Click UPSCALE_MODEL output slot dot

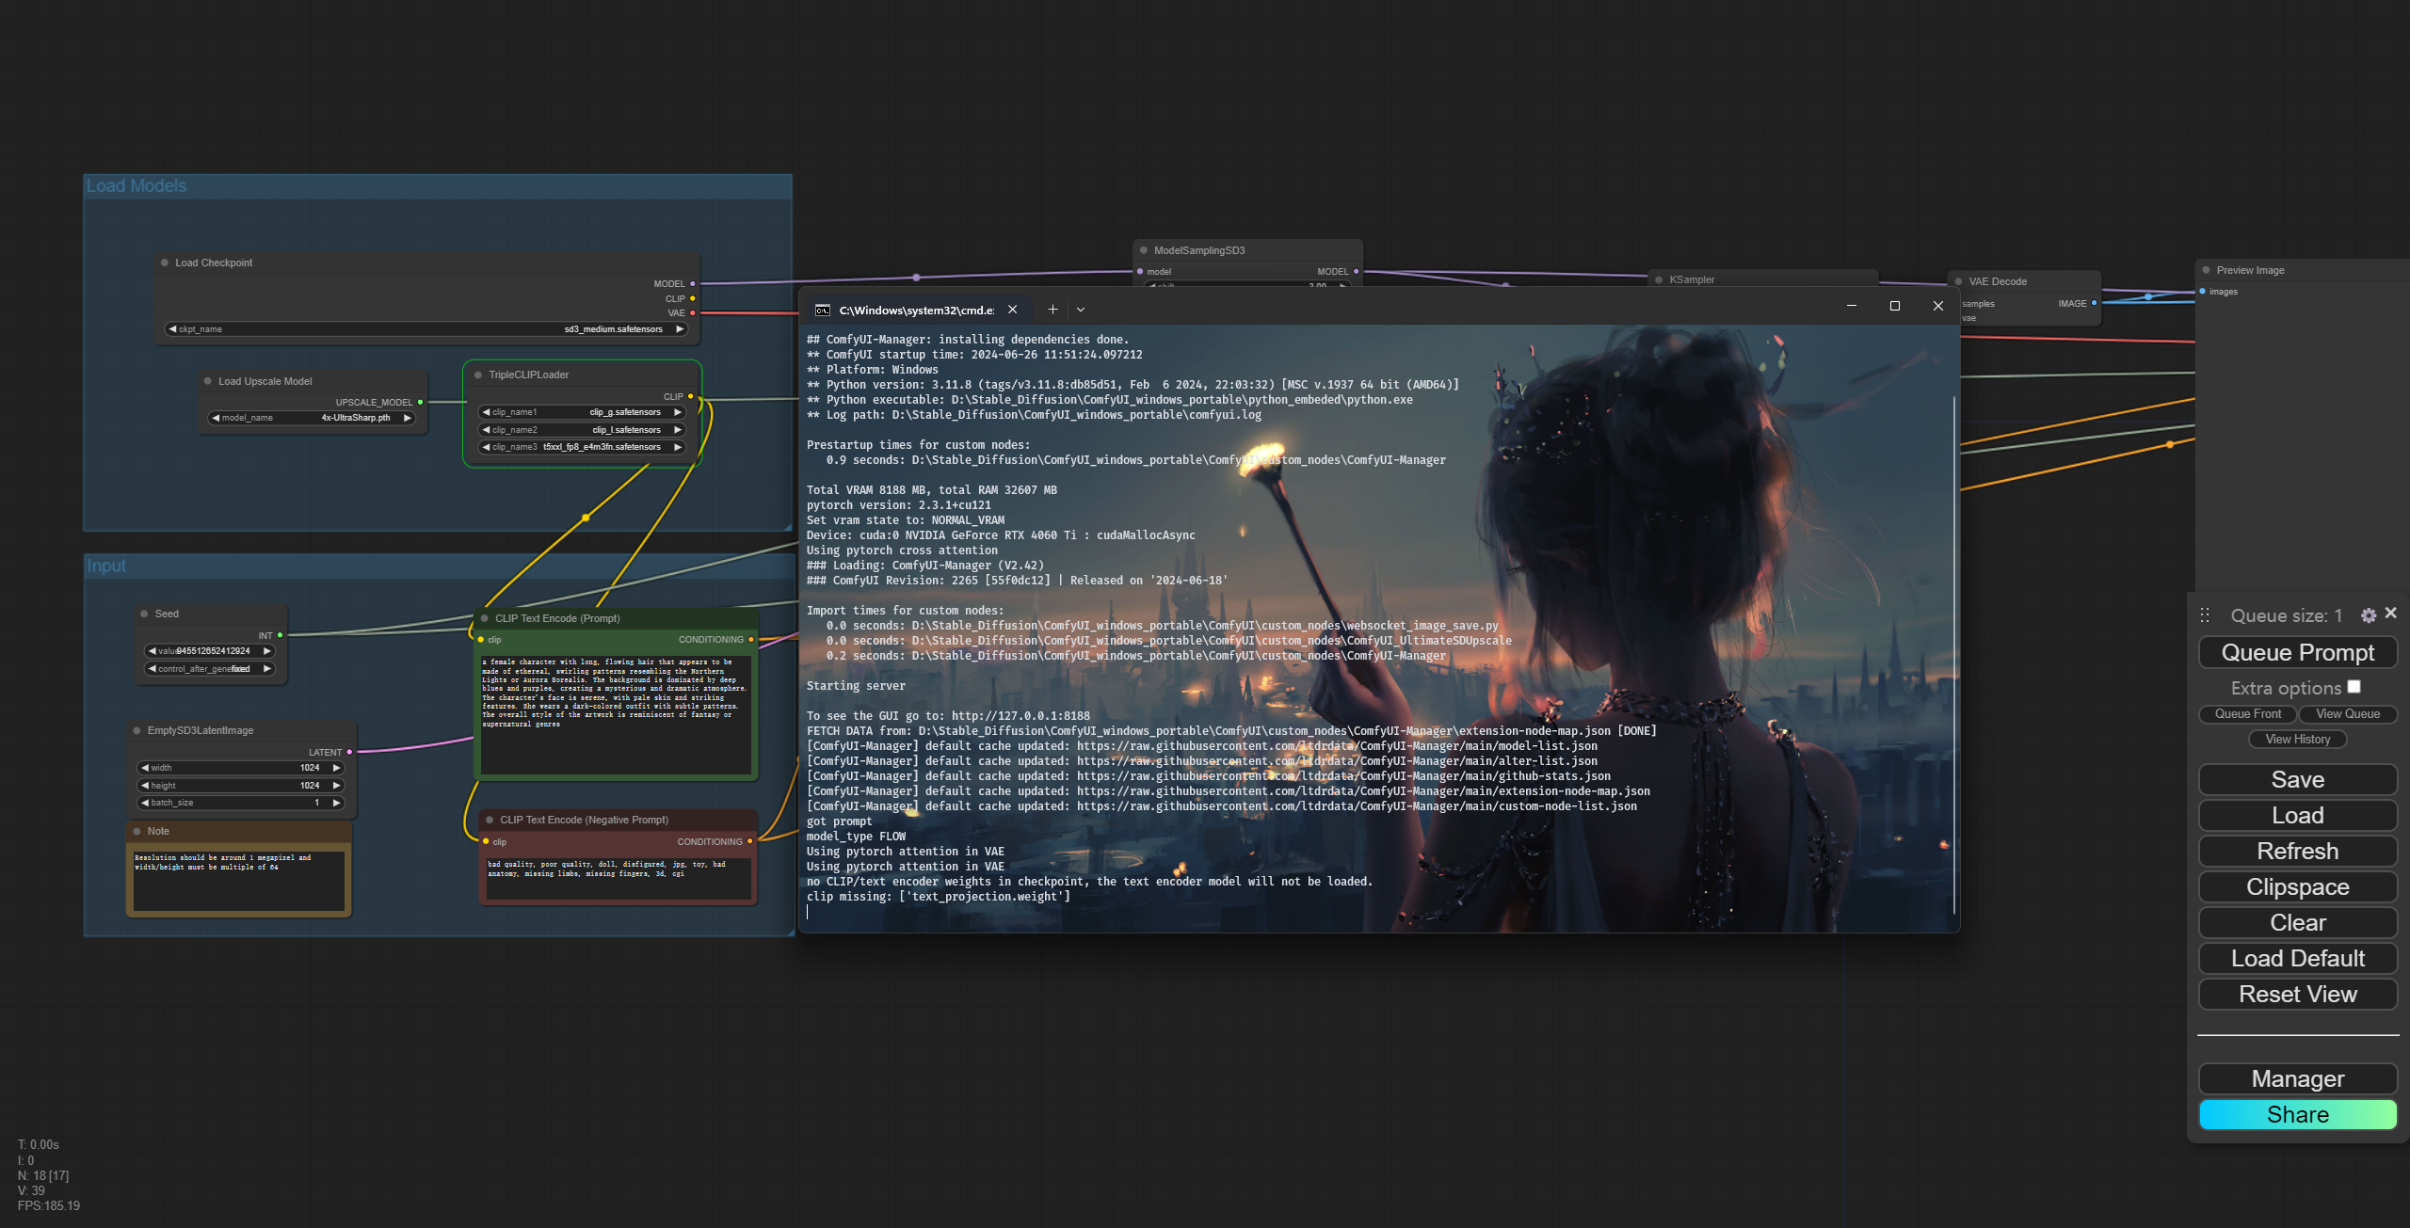point(420,402)
